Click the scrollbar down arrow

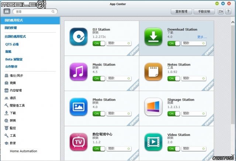(x=233, y=155)
